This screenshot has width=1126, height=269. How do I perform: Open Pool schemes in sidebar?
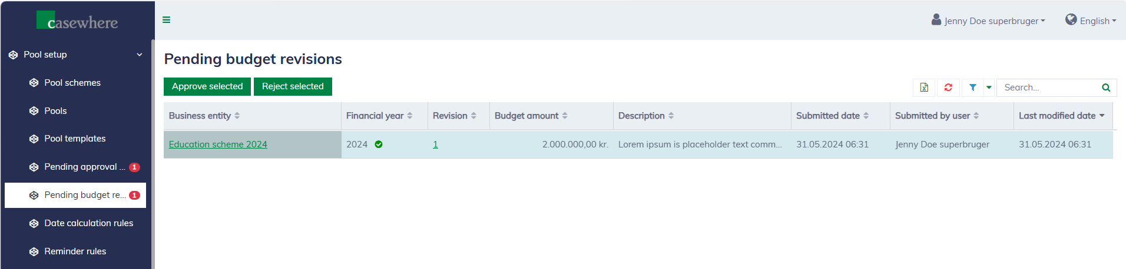coord(72,83)
